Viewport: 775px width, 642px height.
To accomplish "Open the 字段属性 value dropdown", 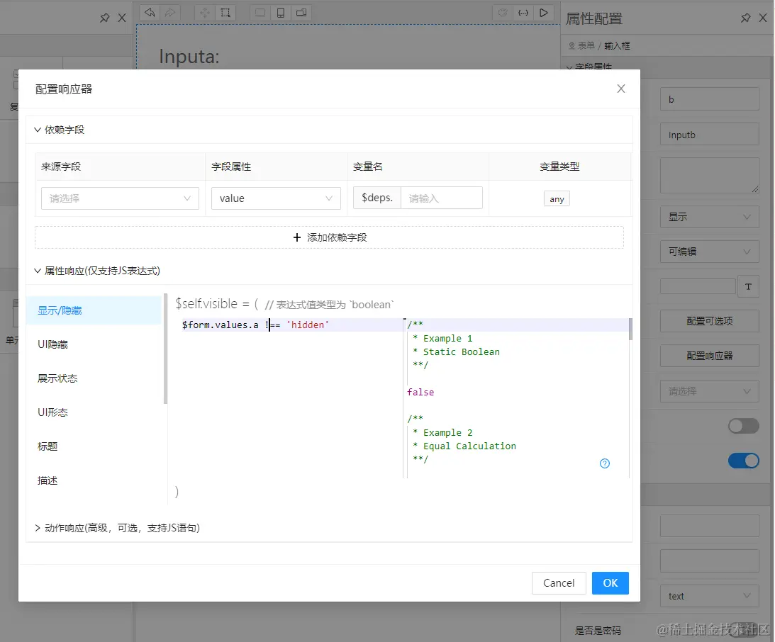I will tap(276, 198).
